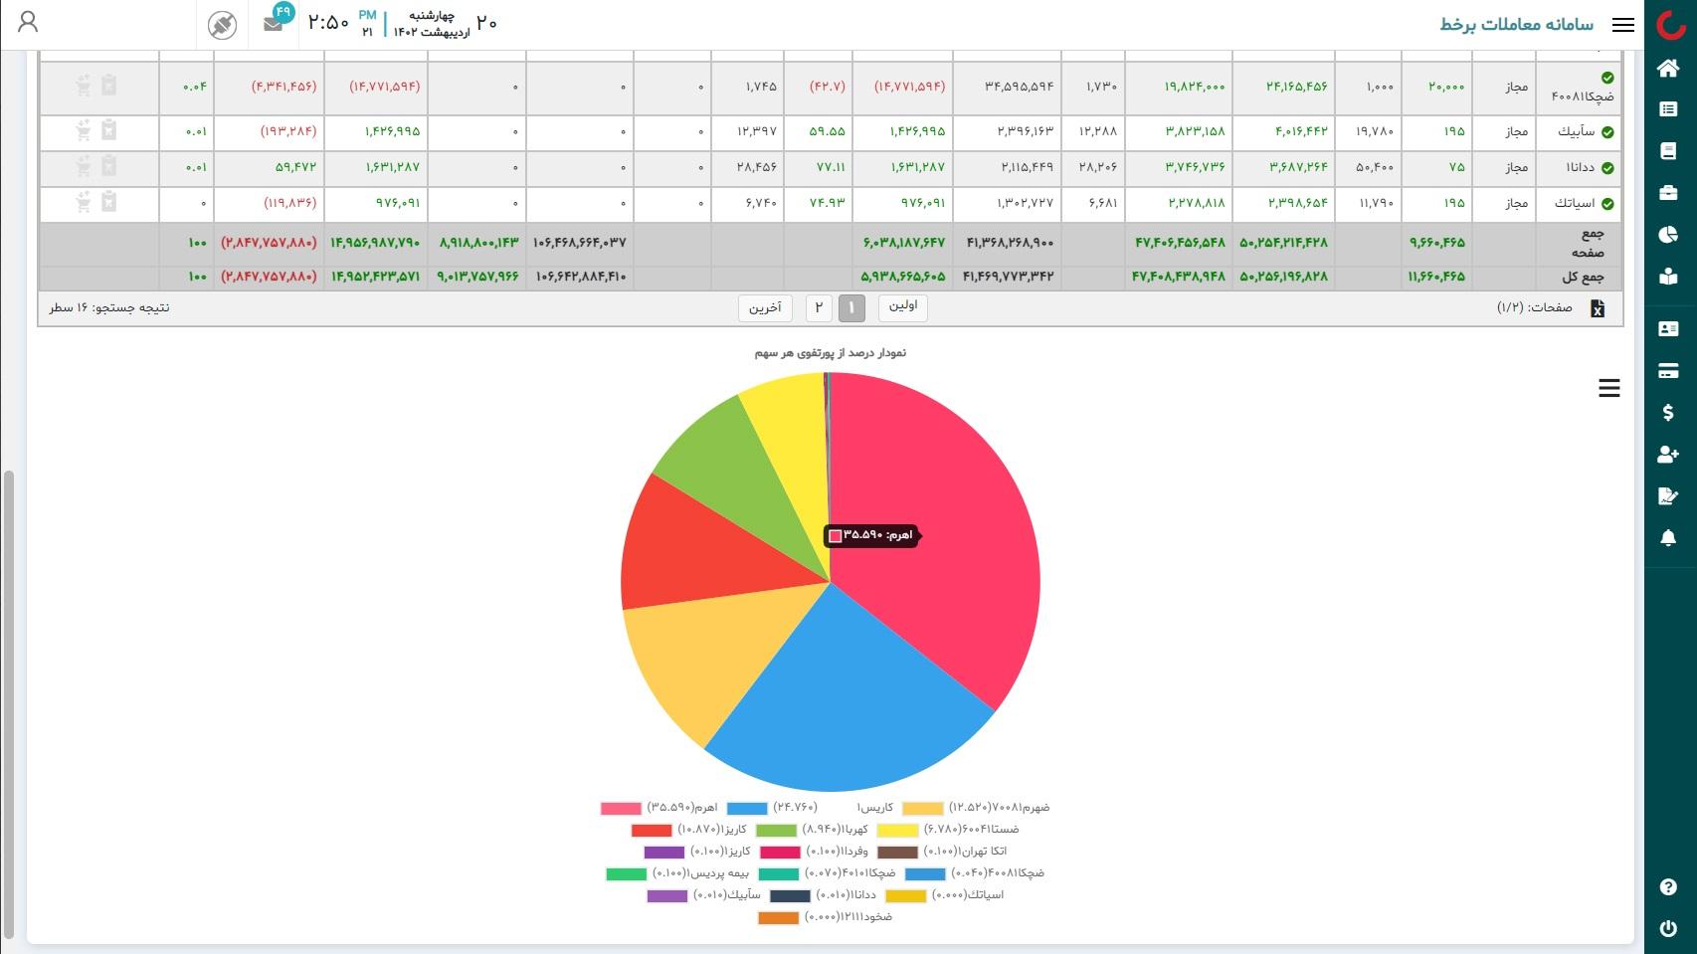Viewport: 1697px width, 954px height.
Task: Click the clipboard icon in the اسیاتک row
Action: [x=109, y=202]
